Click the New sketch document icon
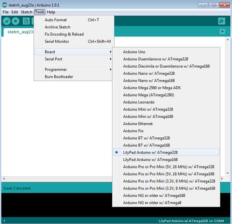Screen dimensions: 232x224 [26, 21]
